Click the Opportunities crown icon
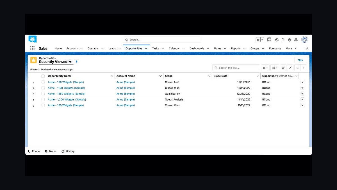 [33, 60]
